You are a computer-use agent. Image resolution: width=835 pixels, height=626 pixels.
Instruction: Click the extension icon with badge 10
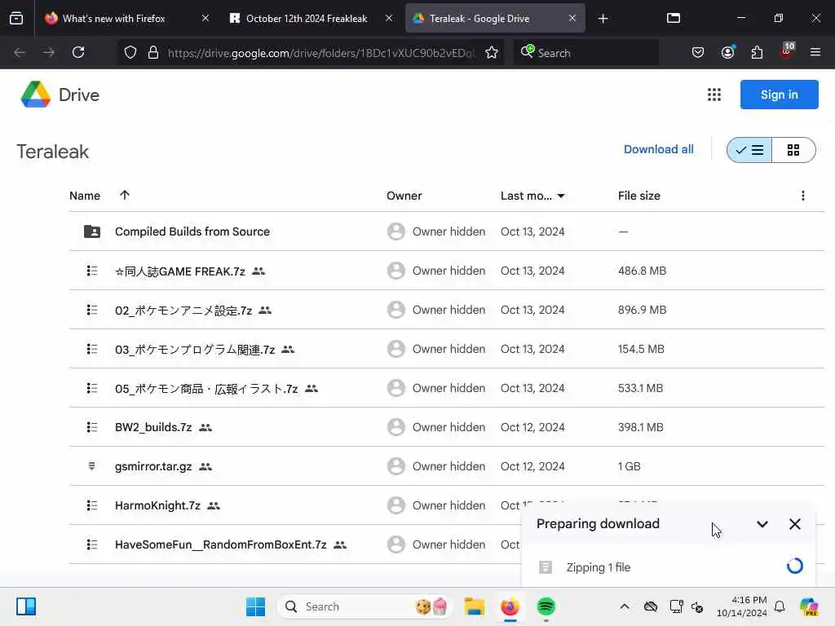pos(787,51)
